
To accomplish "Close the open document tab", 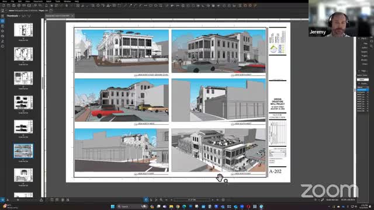I will (72, 16).
